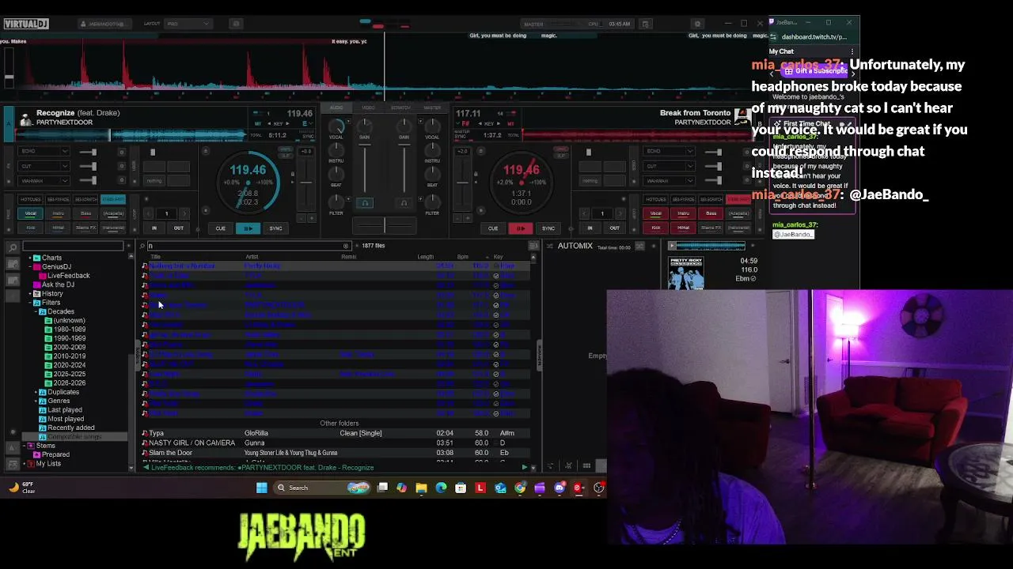
Task: Halve the left deck loop length
Action: coord(146,213)
